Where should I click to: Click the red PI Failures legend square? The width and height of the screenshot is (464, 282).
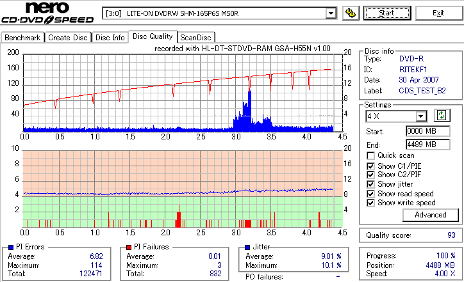(x=129, y=247)
